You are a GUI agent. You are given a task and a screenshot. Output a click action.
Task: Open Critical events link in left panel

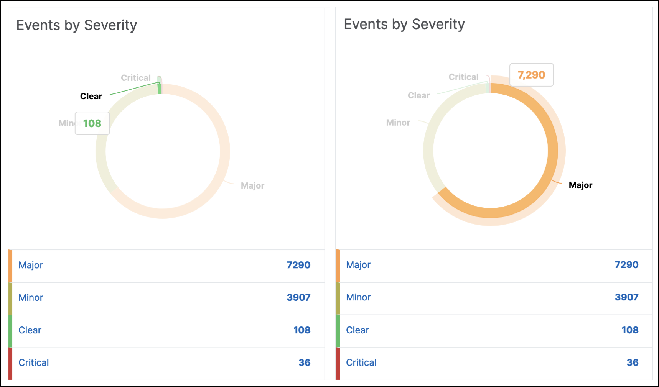[x=34, y=363]
